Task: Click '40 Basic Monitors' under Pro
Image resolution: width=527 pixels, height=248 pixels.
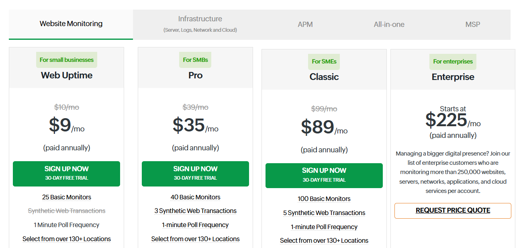Action: (x=196, y=197)
